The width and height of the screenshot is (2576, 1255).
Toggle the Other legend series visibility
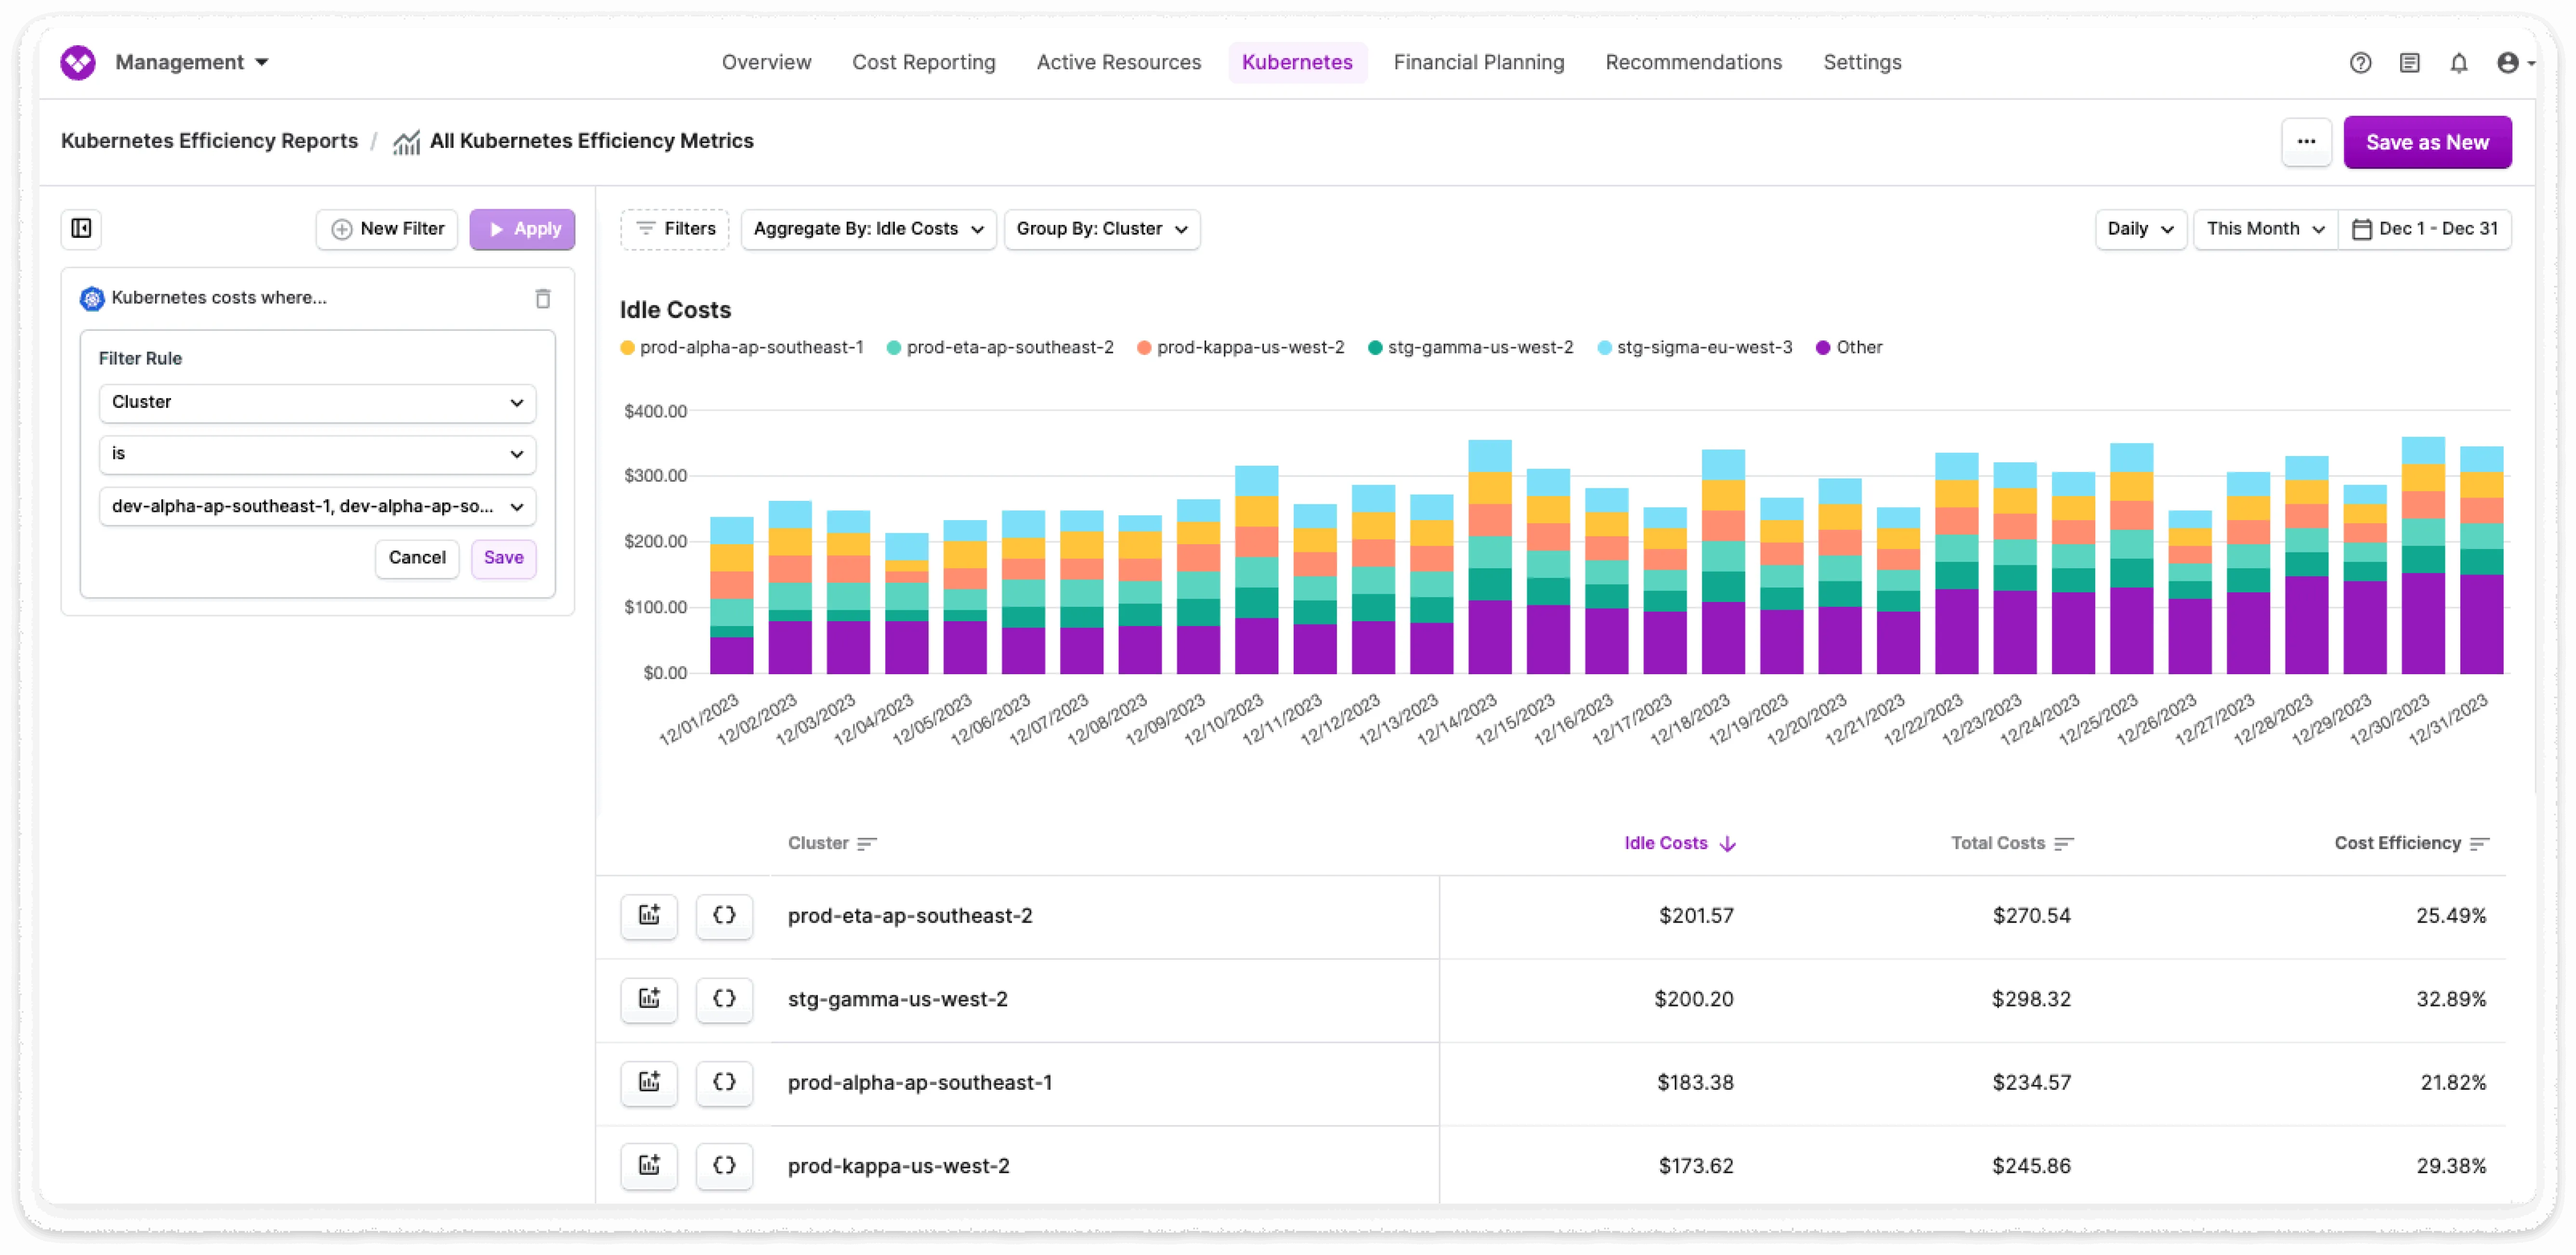(x=1849, y=348)
